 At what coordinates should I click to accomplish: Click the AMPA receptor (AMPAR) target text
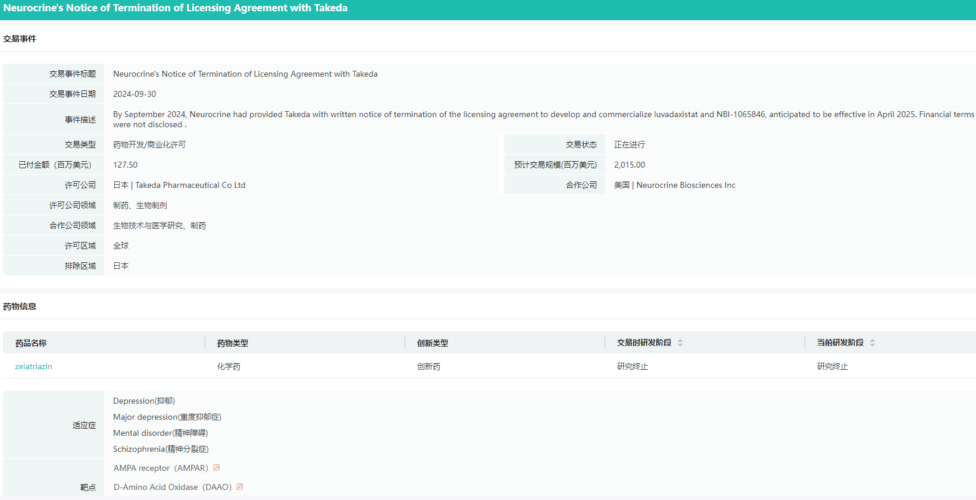pos(161,468)
